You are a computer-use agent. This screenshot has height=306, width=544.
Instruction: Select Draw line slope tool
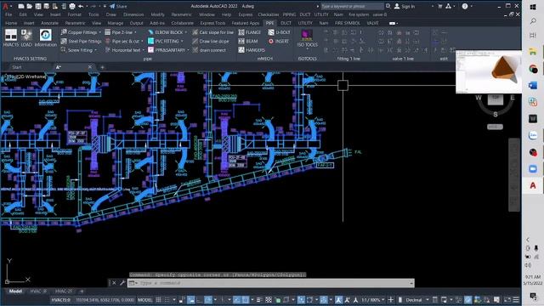[x=211, y=42]
